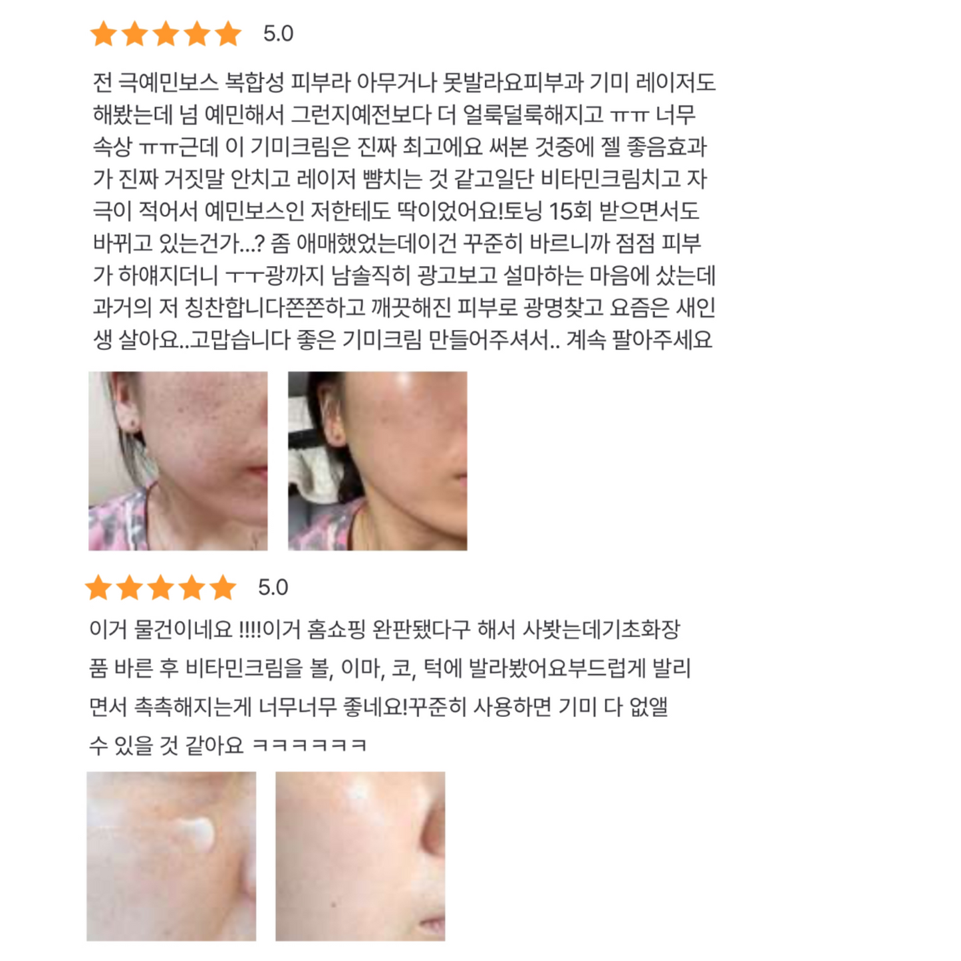Open the cheek and nose close-up photo

tap(360, 856)
